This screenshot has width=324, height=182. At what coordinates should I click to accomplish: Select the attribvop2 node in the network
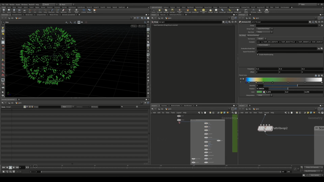pyautogui.click(x=265, y=128)
